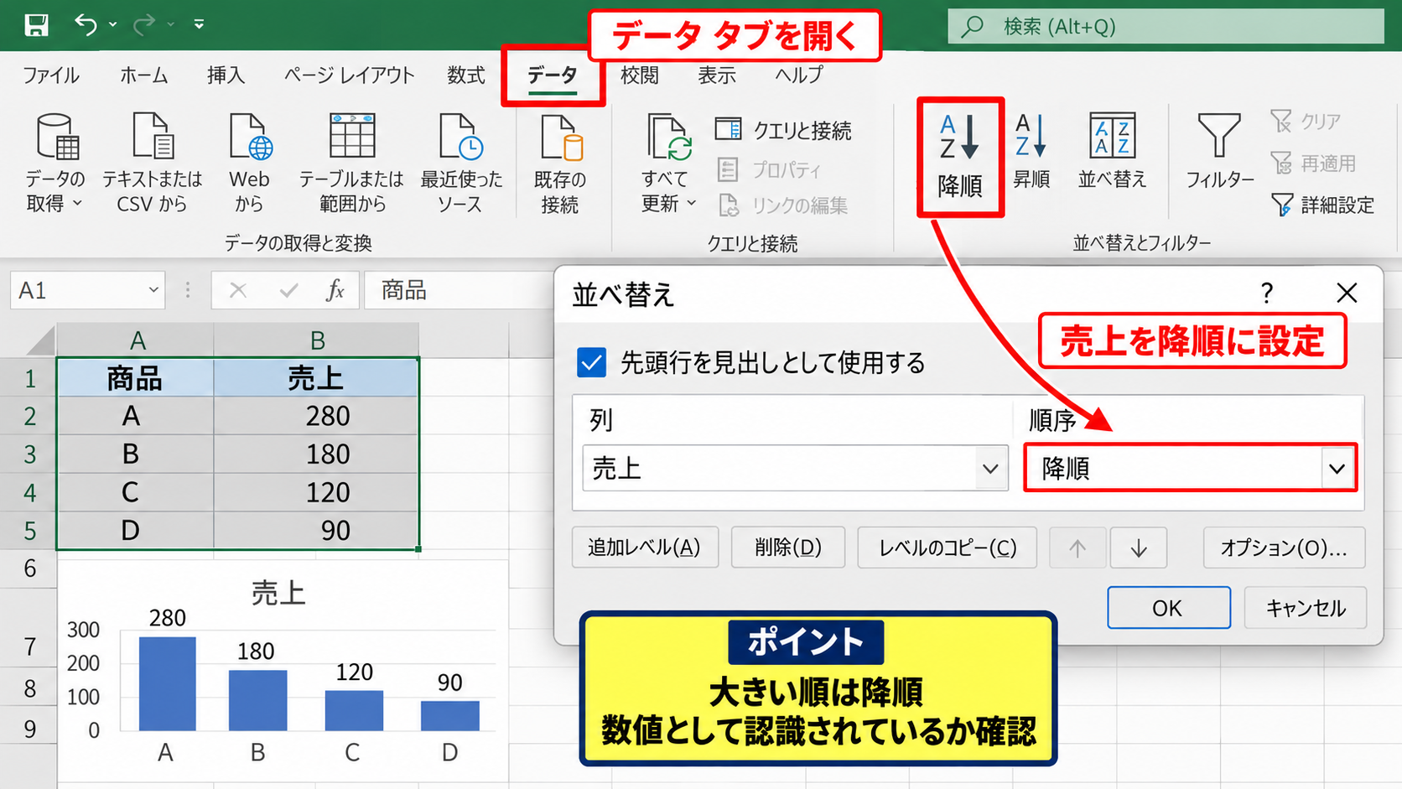Viewport: 1402px width, 789px height.
Task: Click the テーブルまたは範囲から icon
Action: pos(352,136)
